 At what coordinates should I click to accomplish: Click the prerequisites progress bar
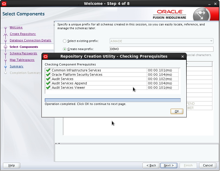pyautogui.click(x=113, y=100)
